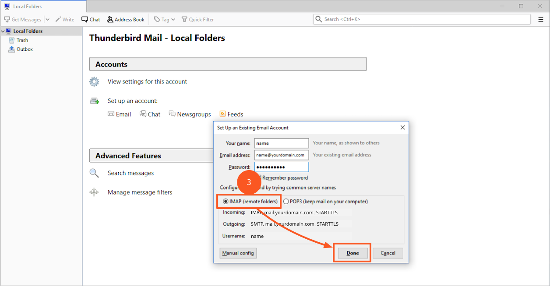Select the POP3 radio button option
Screen dimensions: 550x286
coord(286,202)
